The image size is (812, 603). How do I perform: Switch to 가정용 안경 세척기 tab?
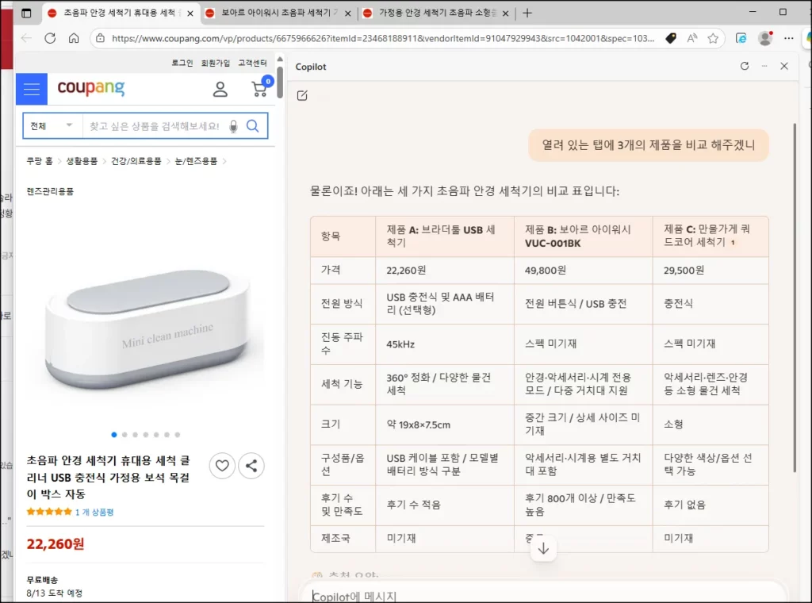point(437,13)
